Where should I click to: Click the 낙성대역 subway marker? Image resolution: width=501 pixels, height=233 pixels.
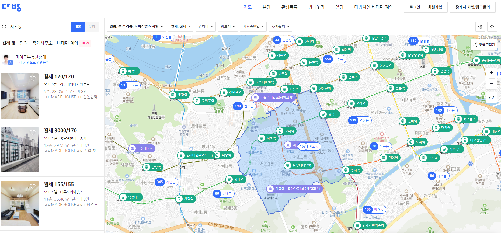click(131, 197)
